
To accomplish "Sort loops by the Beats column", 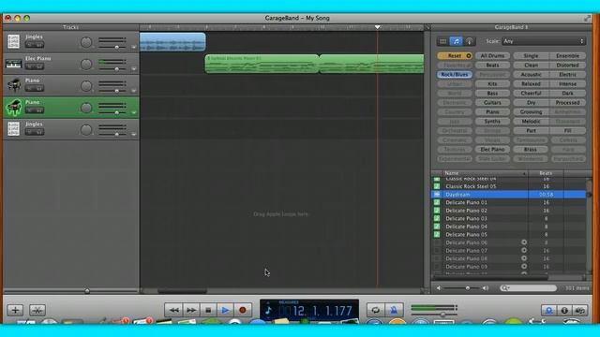I will (546, 173).
